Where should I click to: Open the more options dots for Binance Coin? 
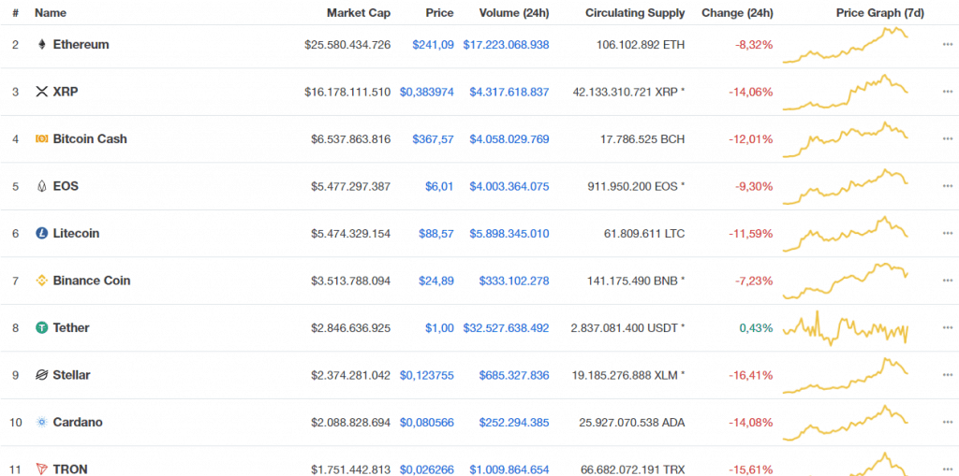[x=948, y=281]
